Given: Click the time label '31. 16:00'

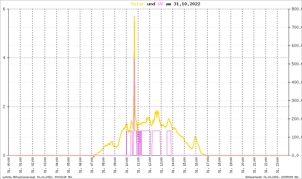Looking at the screenshot, I should click(x=196, y=165).
